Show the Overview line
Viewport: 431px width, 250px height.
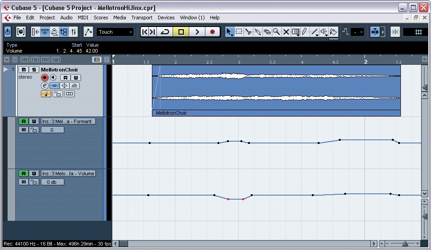coord(54,32)
